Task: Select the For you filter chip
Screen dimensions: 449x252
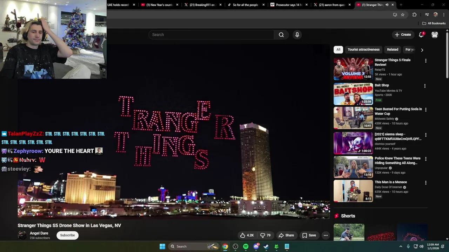Action: pos(410,50)
